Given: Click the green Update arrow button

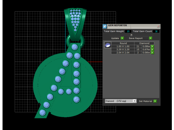Looking at the screenshot, I should pos(122,38).
